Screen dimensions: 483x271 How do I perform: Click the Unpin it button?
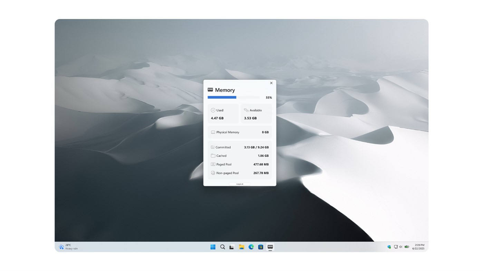coord(240,184)
